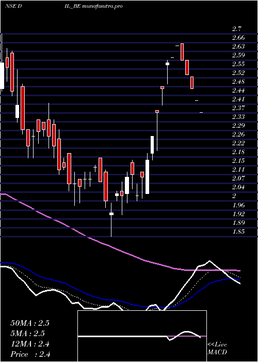Select the 1.85 price axis label

click(238, 231)
